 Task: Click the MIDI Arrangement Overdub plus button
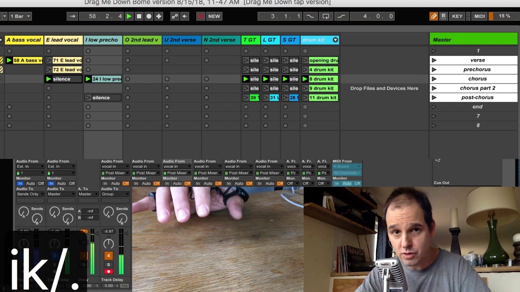click(x=159, y=16)
